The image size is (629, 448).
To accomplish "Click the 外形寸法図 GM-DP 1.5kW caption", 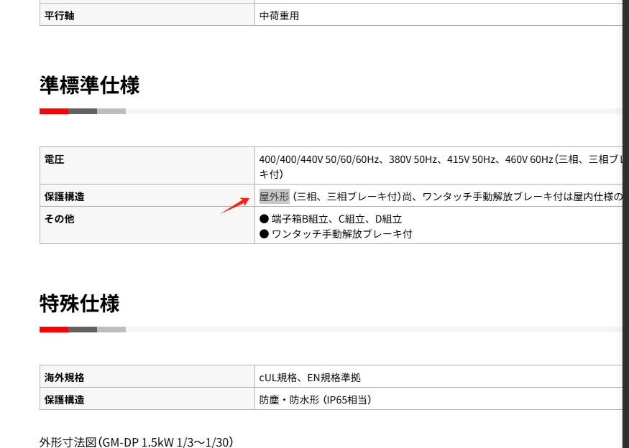I will pos(136,442).
